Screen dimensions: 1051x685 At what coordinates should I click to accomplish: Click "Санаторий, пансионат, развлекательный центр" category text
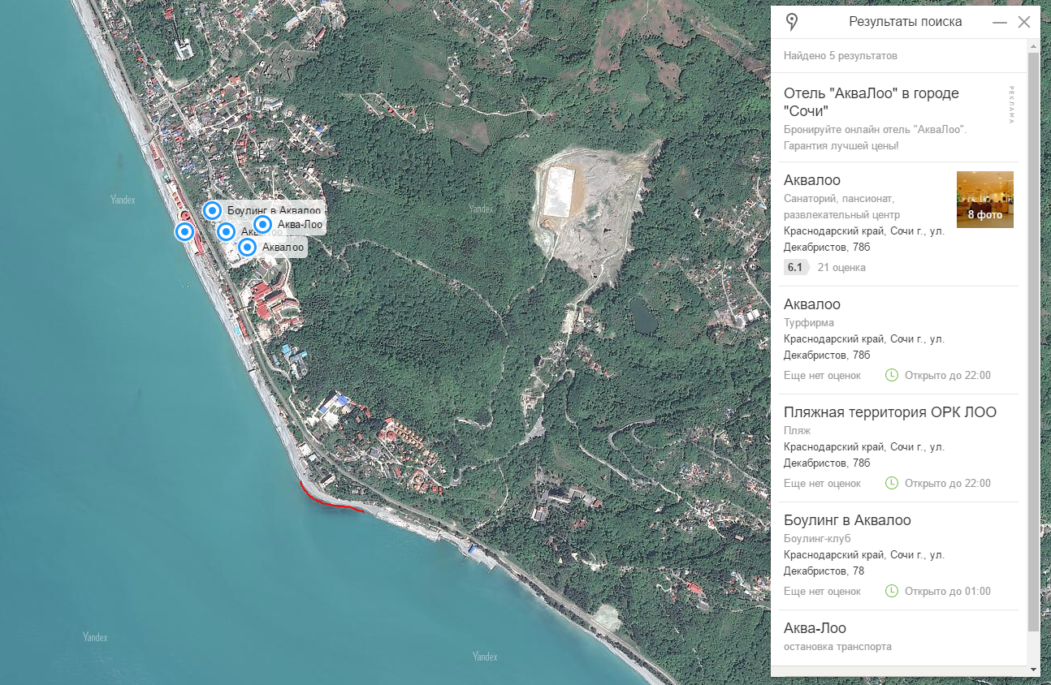click(842, 207)
